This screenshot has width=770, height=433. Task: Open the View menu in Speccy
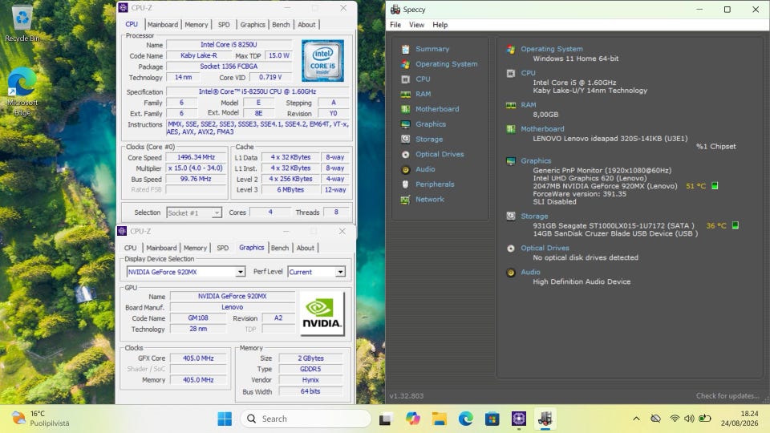click(x=417, y=25)
